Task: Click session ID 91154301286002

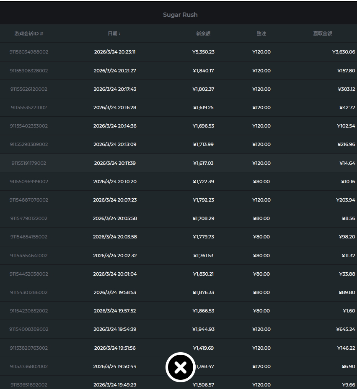Action: pyautogui.click(x=29, y=292)
